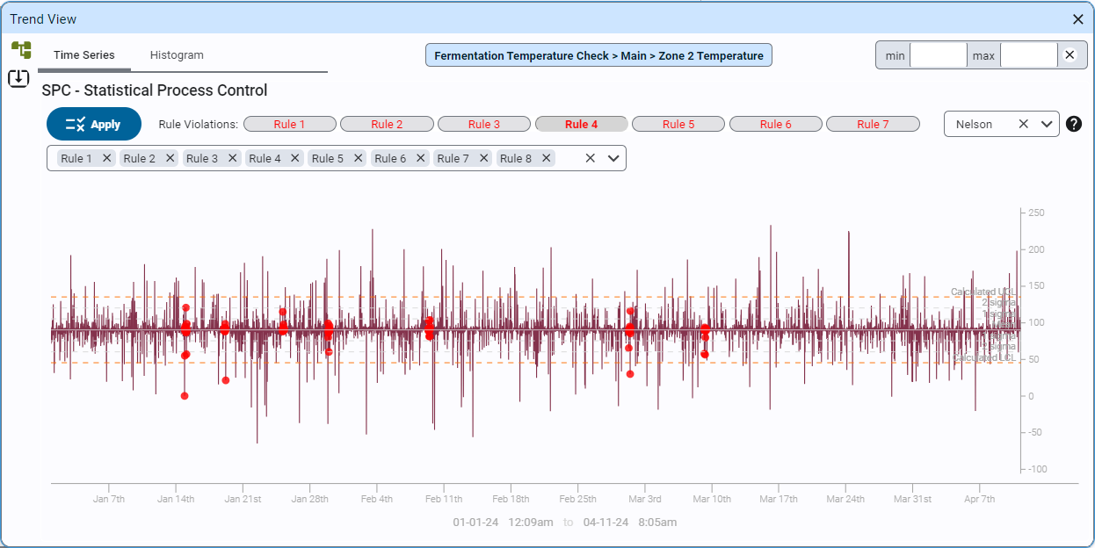
Task: Click the Zone 2 Temperature breadcrumb label
Action: (x=598, y=55)
